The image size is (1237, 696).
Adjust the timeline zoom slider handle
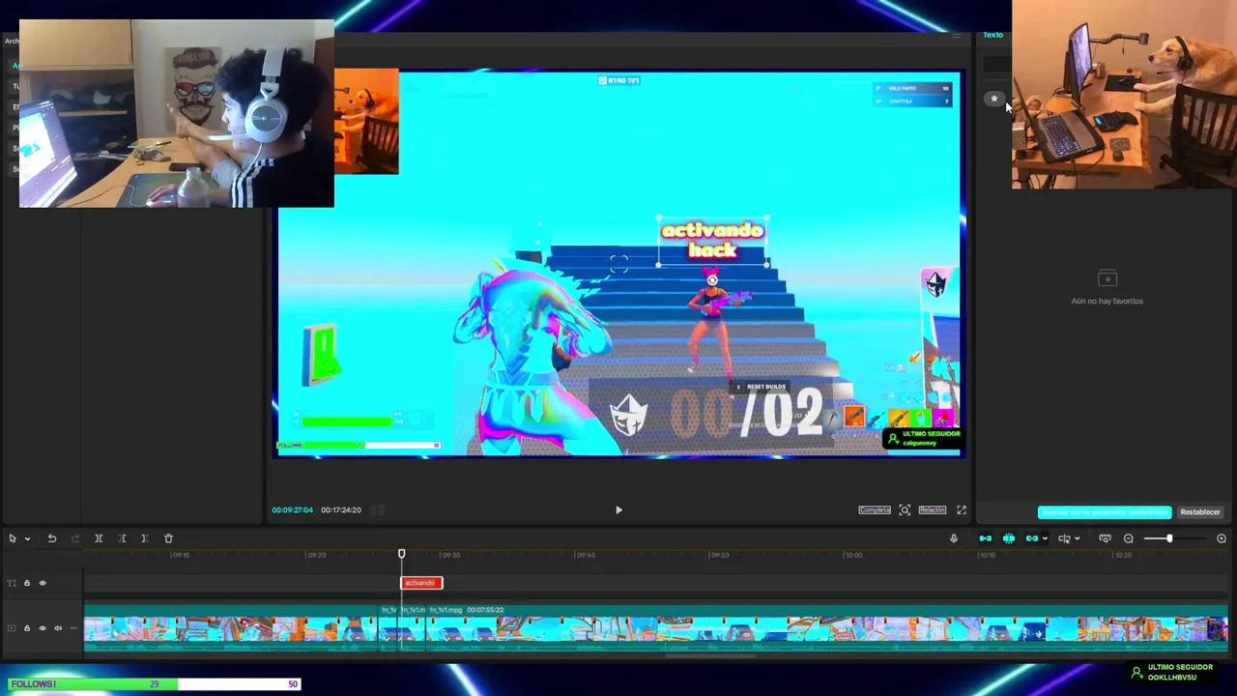pos(1169,538)
